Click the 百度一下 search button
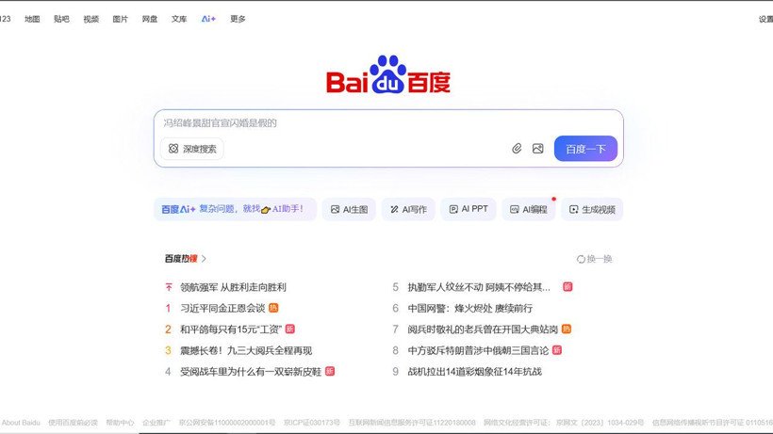The image size is (773, 434). 585,149
